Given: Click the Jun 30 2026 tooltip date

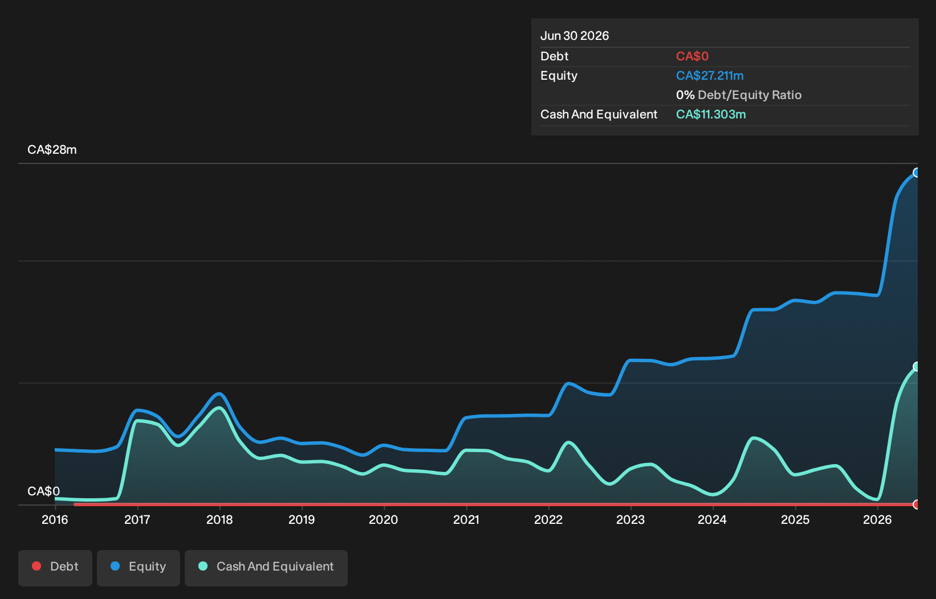Looking at the screenshot, I should tap(575, 36).
